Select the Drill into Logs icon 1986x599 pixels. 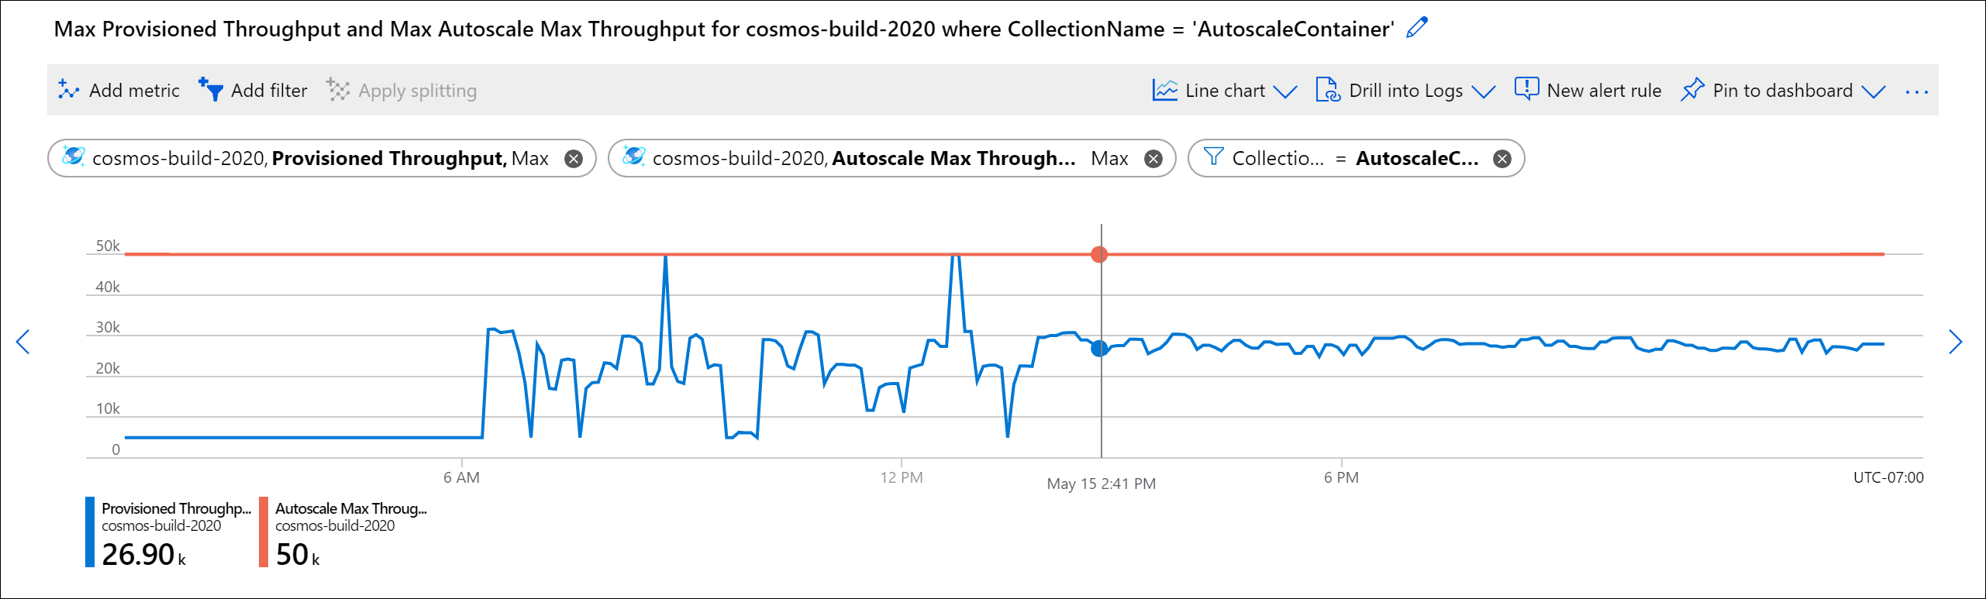click(1329, 90)
